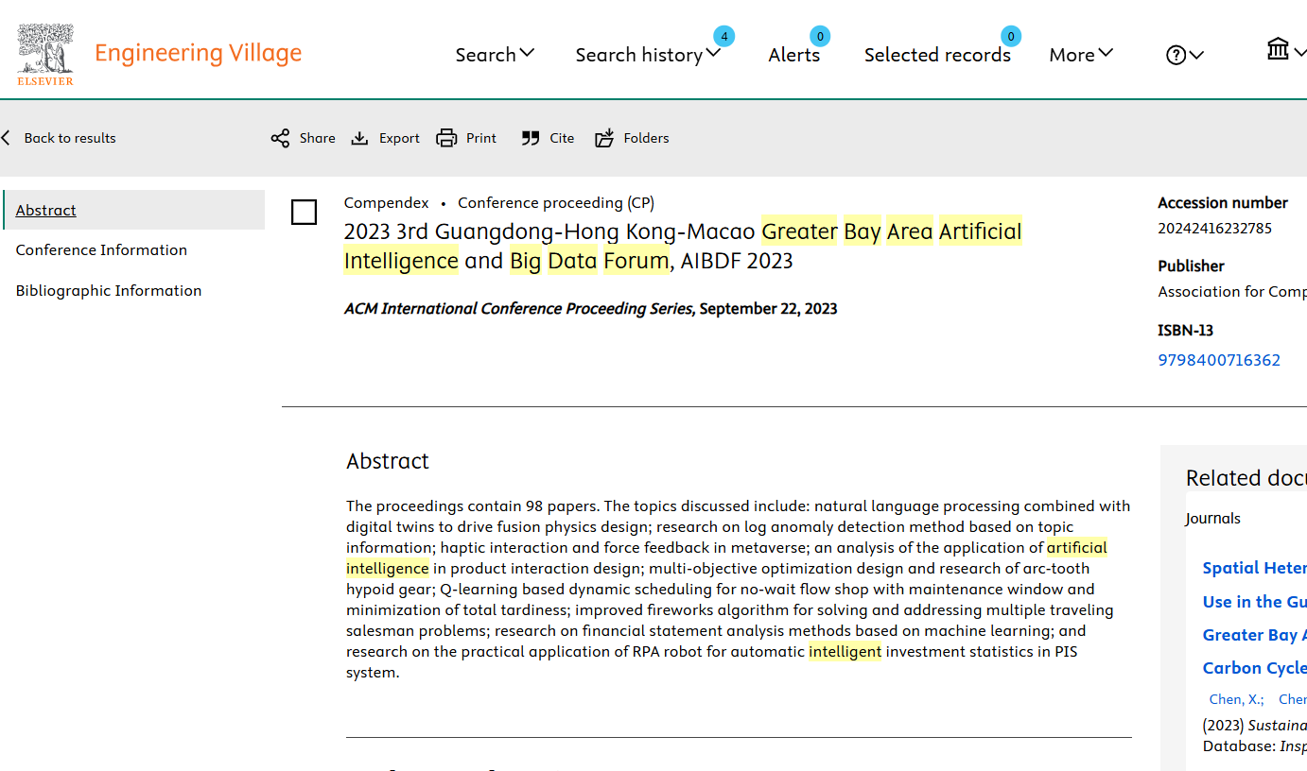Image resolution: width=1307 pixels, height=771 pixels.
Task: Click the Folders label in the toolbar
Action: pos(646,138)
